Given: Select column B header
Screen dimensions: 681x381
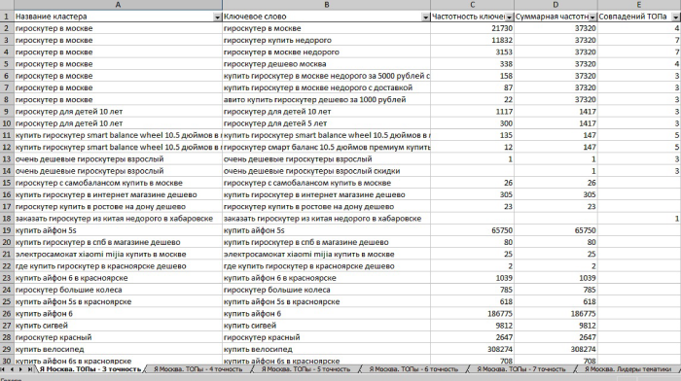Looking at the screenshot, I should click(326, 5).
